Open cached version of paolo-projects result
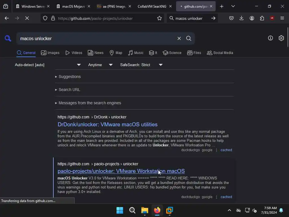Viewport: 289px width, 217px height. [226, 197]
